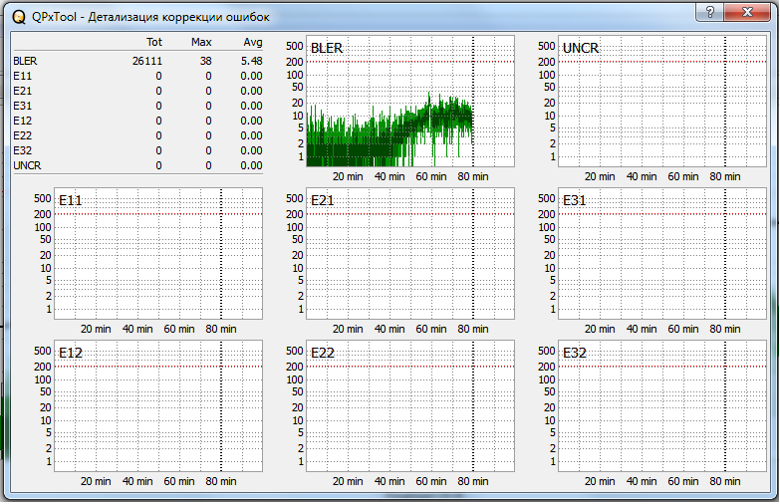The height and width of the screenshot is (504, 780).
Task: Click the QPxTool icon in title bar
Action: click(x=19, y=17)
